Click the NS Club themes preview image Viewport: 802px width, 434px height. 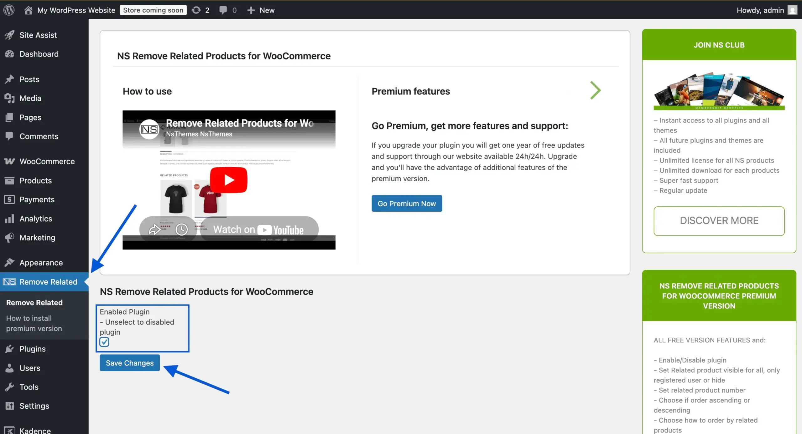[x=719, y=91]
